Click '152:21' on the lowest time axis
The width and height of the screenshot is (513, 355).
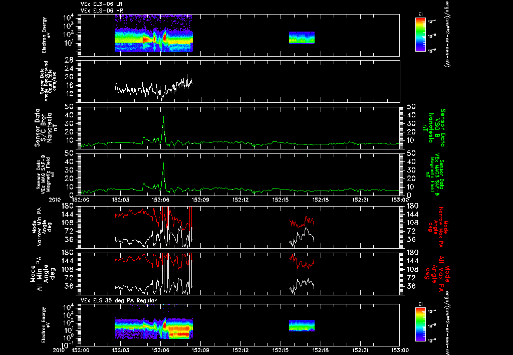361,350
